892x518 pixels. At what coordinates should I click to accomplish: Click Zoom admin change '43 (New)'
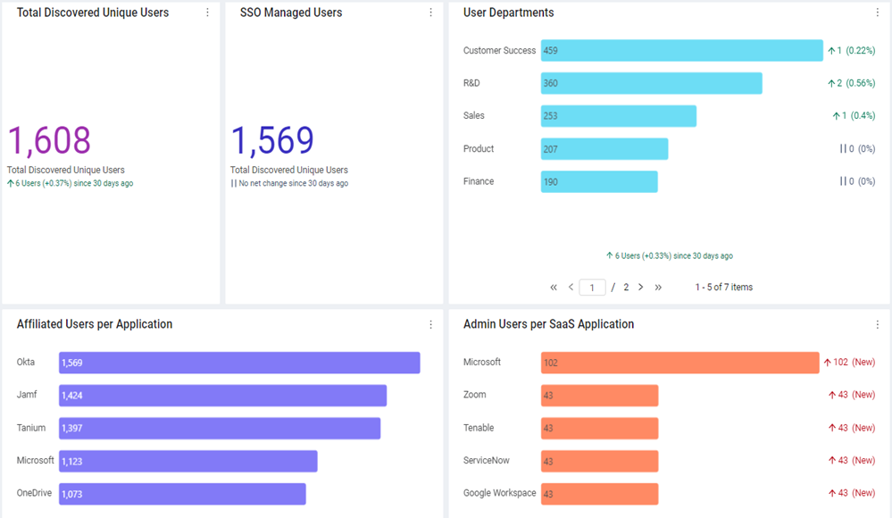pyautogui.click(x=852, y=395)
